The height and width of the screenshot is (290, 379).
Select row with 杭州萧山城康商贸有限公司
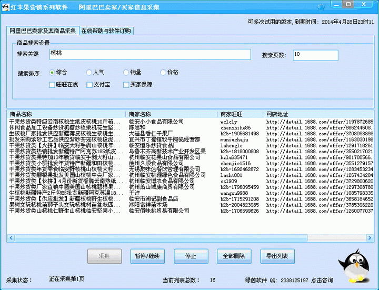click(x=191, y=187)
